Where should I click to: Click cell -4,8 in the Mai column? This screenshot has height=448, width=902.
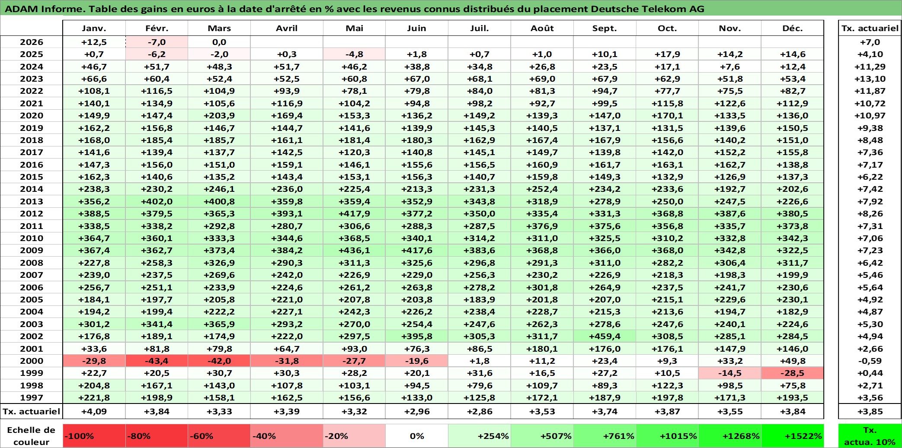point(354,54)
